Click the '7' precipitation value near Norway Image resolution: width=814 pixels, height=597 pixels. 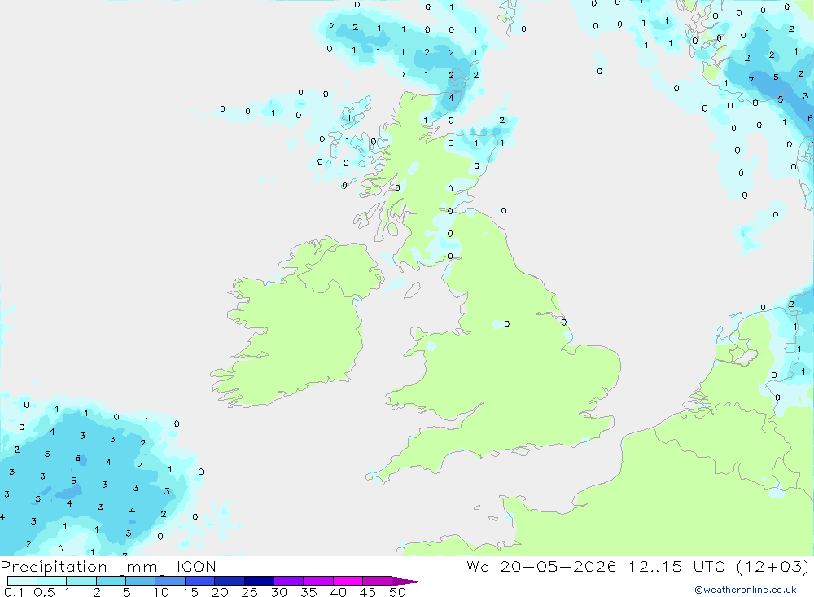coord(751,80)
